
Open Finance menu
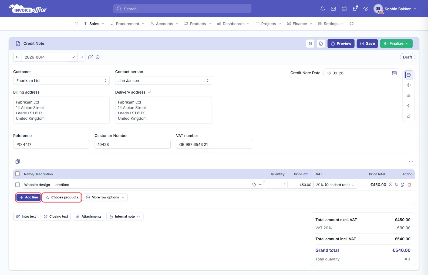(x=299, y=24)
